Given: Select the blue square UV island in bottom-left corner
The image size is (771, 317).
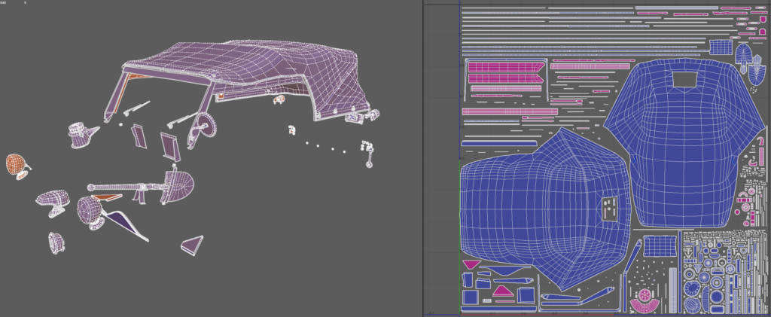Looking at the screenshot, I should coord(471,297).
